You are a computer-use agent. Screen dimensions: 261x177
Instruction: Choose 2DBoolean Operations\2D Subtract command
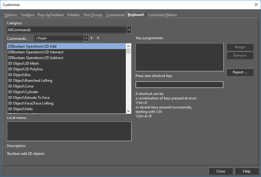click(x=35, y=58)
